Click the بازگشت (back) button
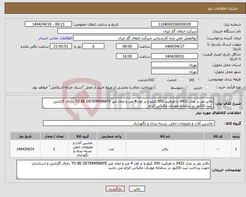 click(x=115, y=189)
